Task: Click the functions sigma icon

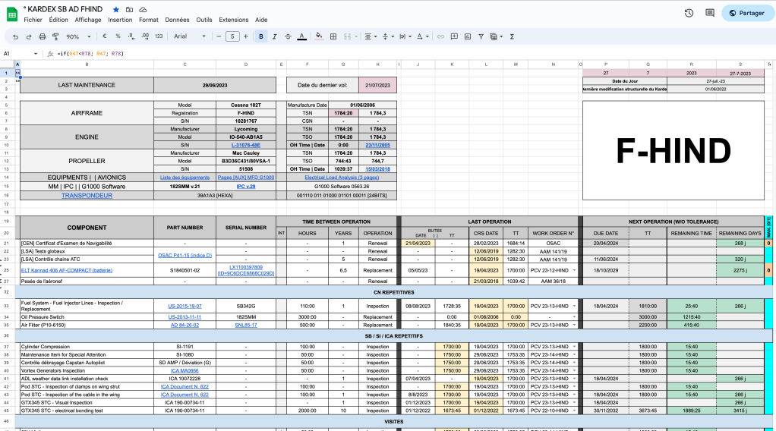Action: coord(512,36)
